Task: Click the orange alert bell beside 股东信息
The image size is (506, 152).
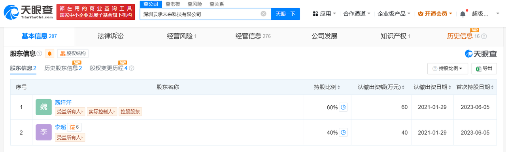Action: [x=50, y=53]
